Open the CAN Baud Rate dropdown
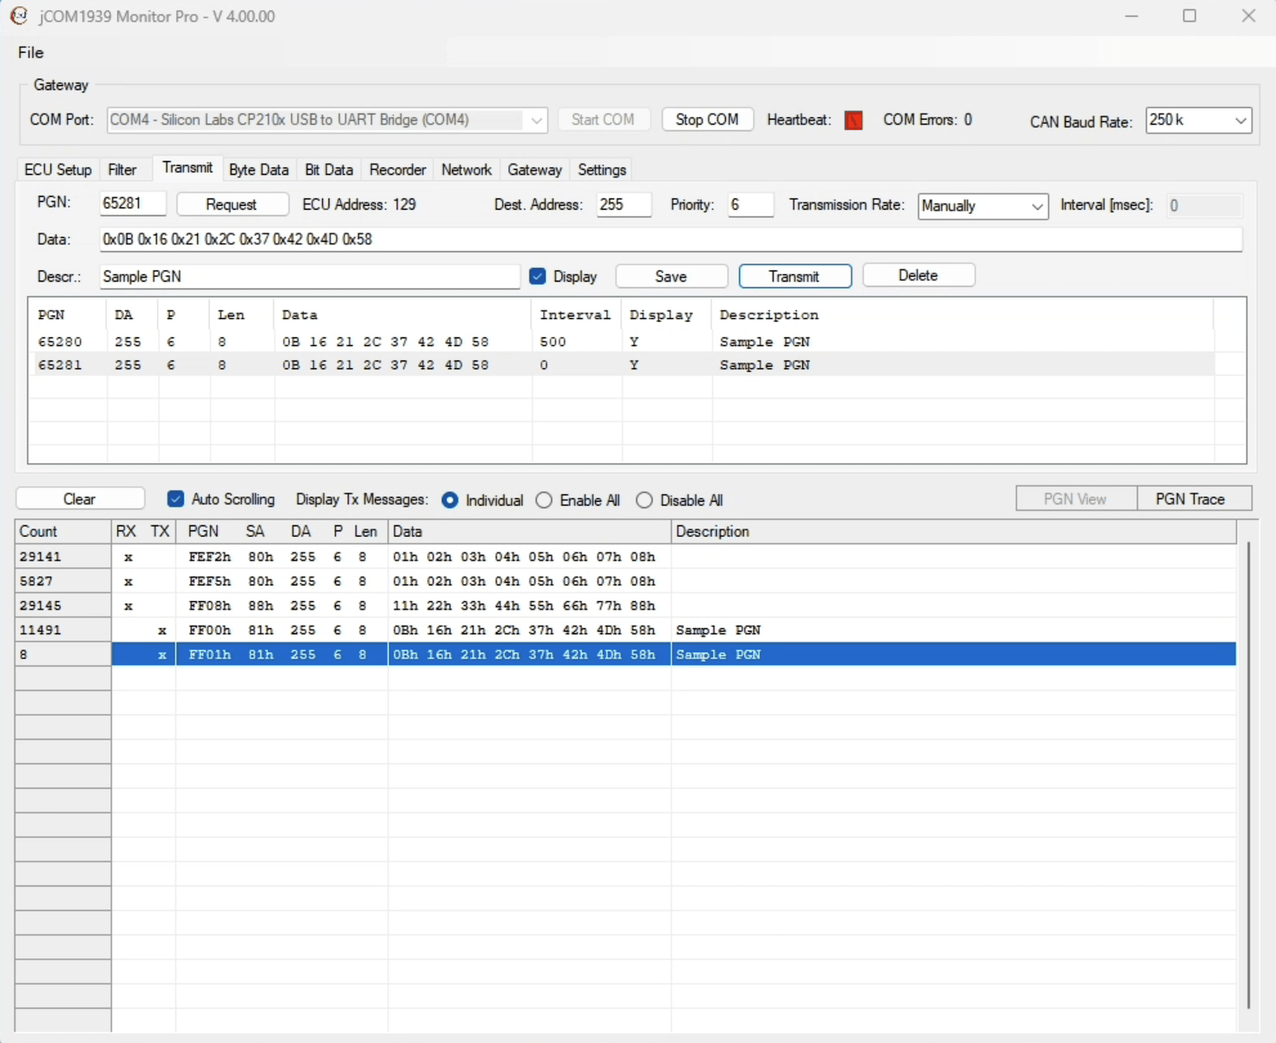 1199,120
